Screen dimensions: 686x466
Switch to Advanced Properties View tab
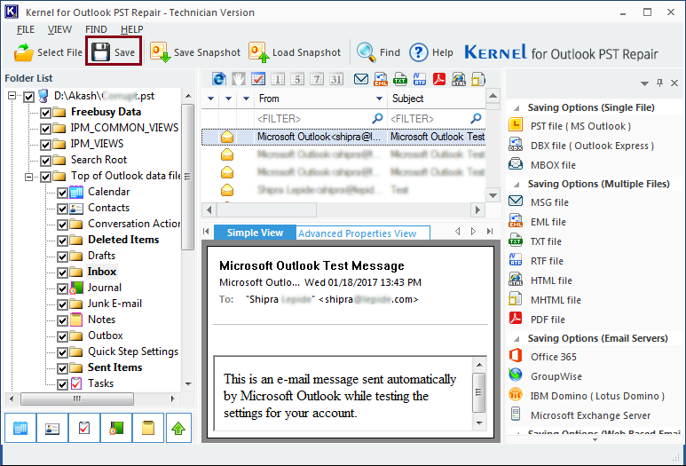click(357, 233)
